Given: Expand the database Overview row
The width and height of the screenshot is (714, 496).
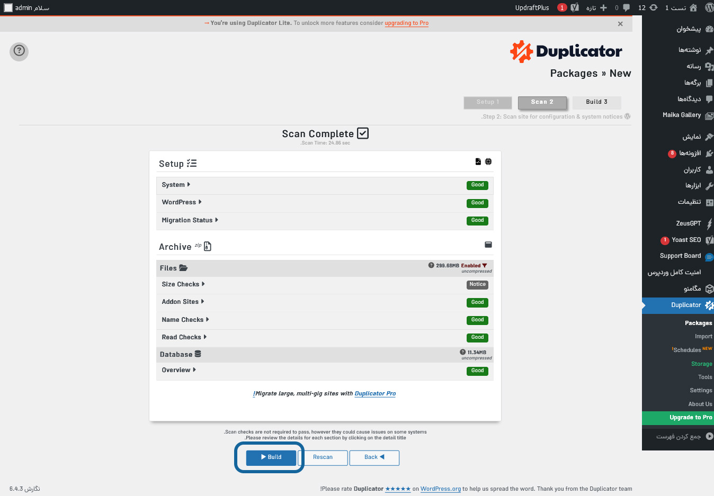Looking at the screenshot, I should pyautogui.click(x=325, y=371).
